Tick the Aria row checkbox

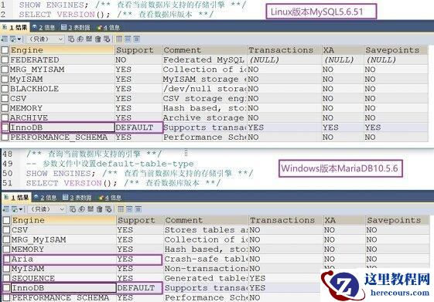coord(7,259)
